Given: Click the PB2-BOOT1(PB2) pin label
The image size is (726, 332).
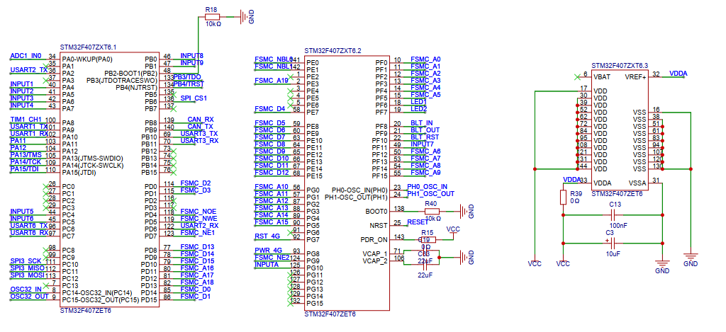Looking at the screenshot, I should [130, 73].
